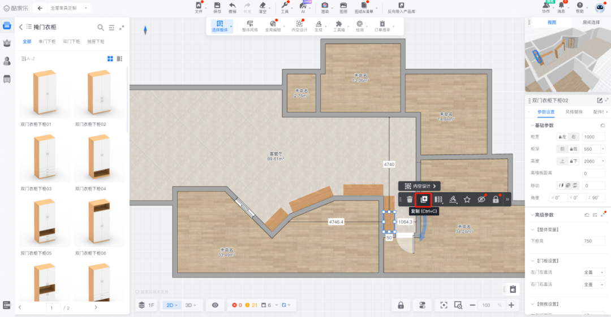Add to favorites with the star icon

click(x=467, y=199)
